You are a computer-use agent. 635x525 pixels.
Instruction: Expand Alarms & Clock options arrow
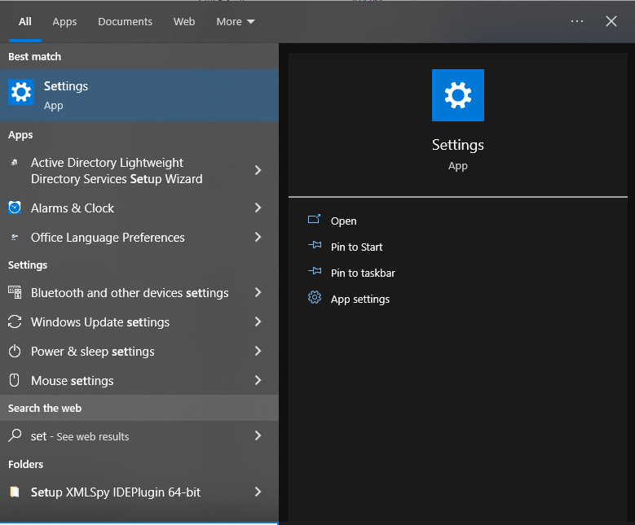pos(258,208)
